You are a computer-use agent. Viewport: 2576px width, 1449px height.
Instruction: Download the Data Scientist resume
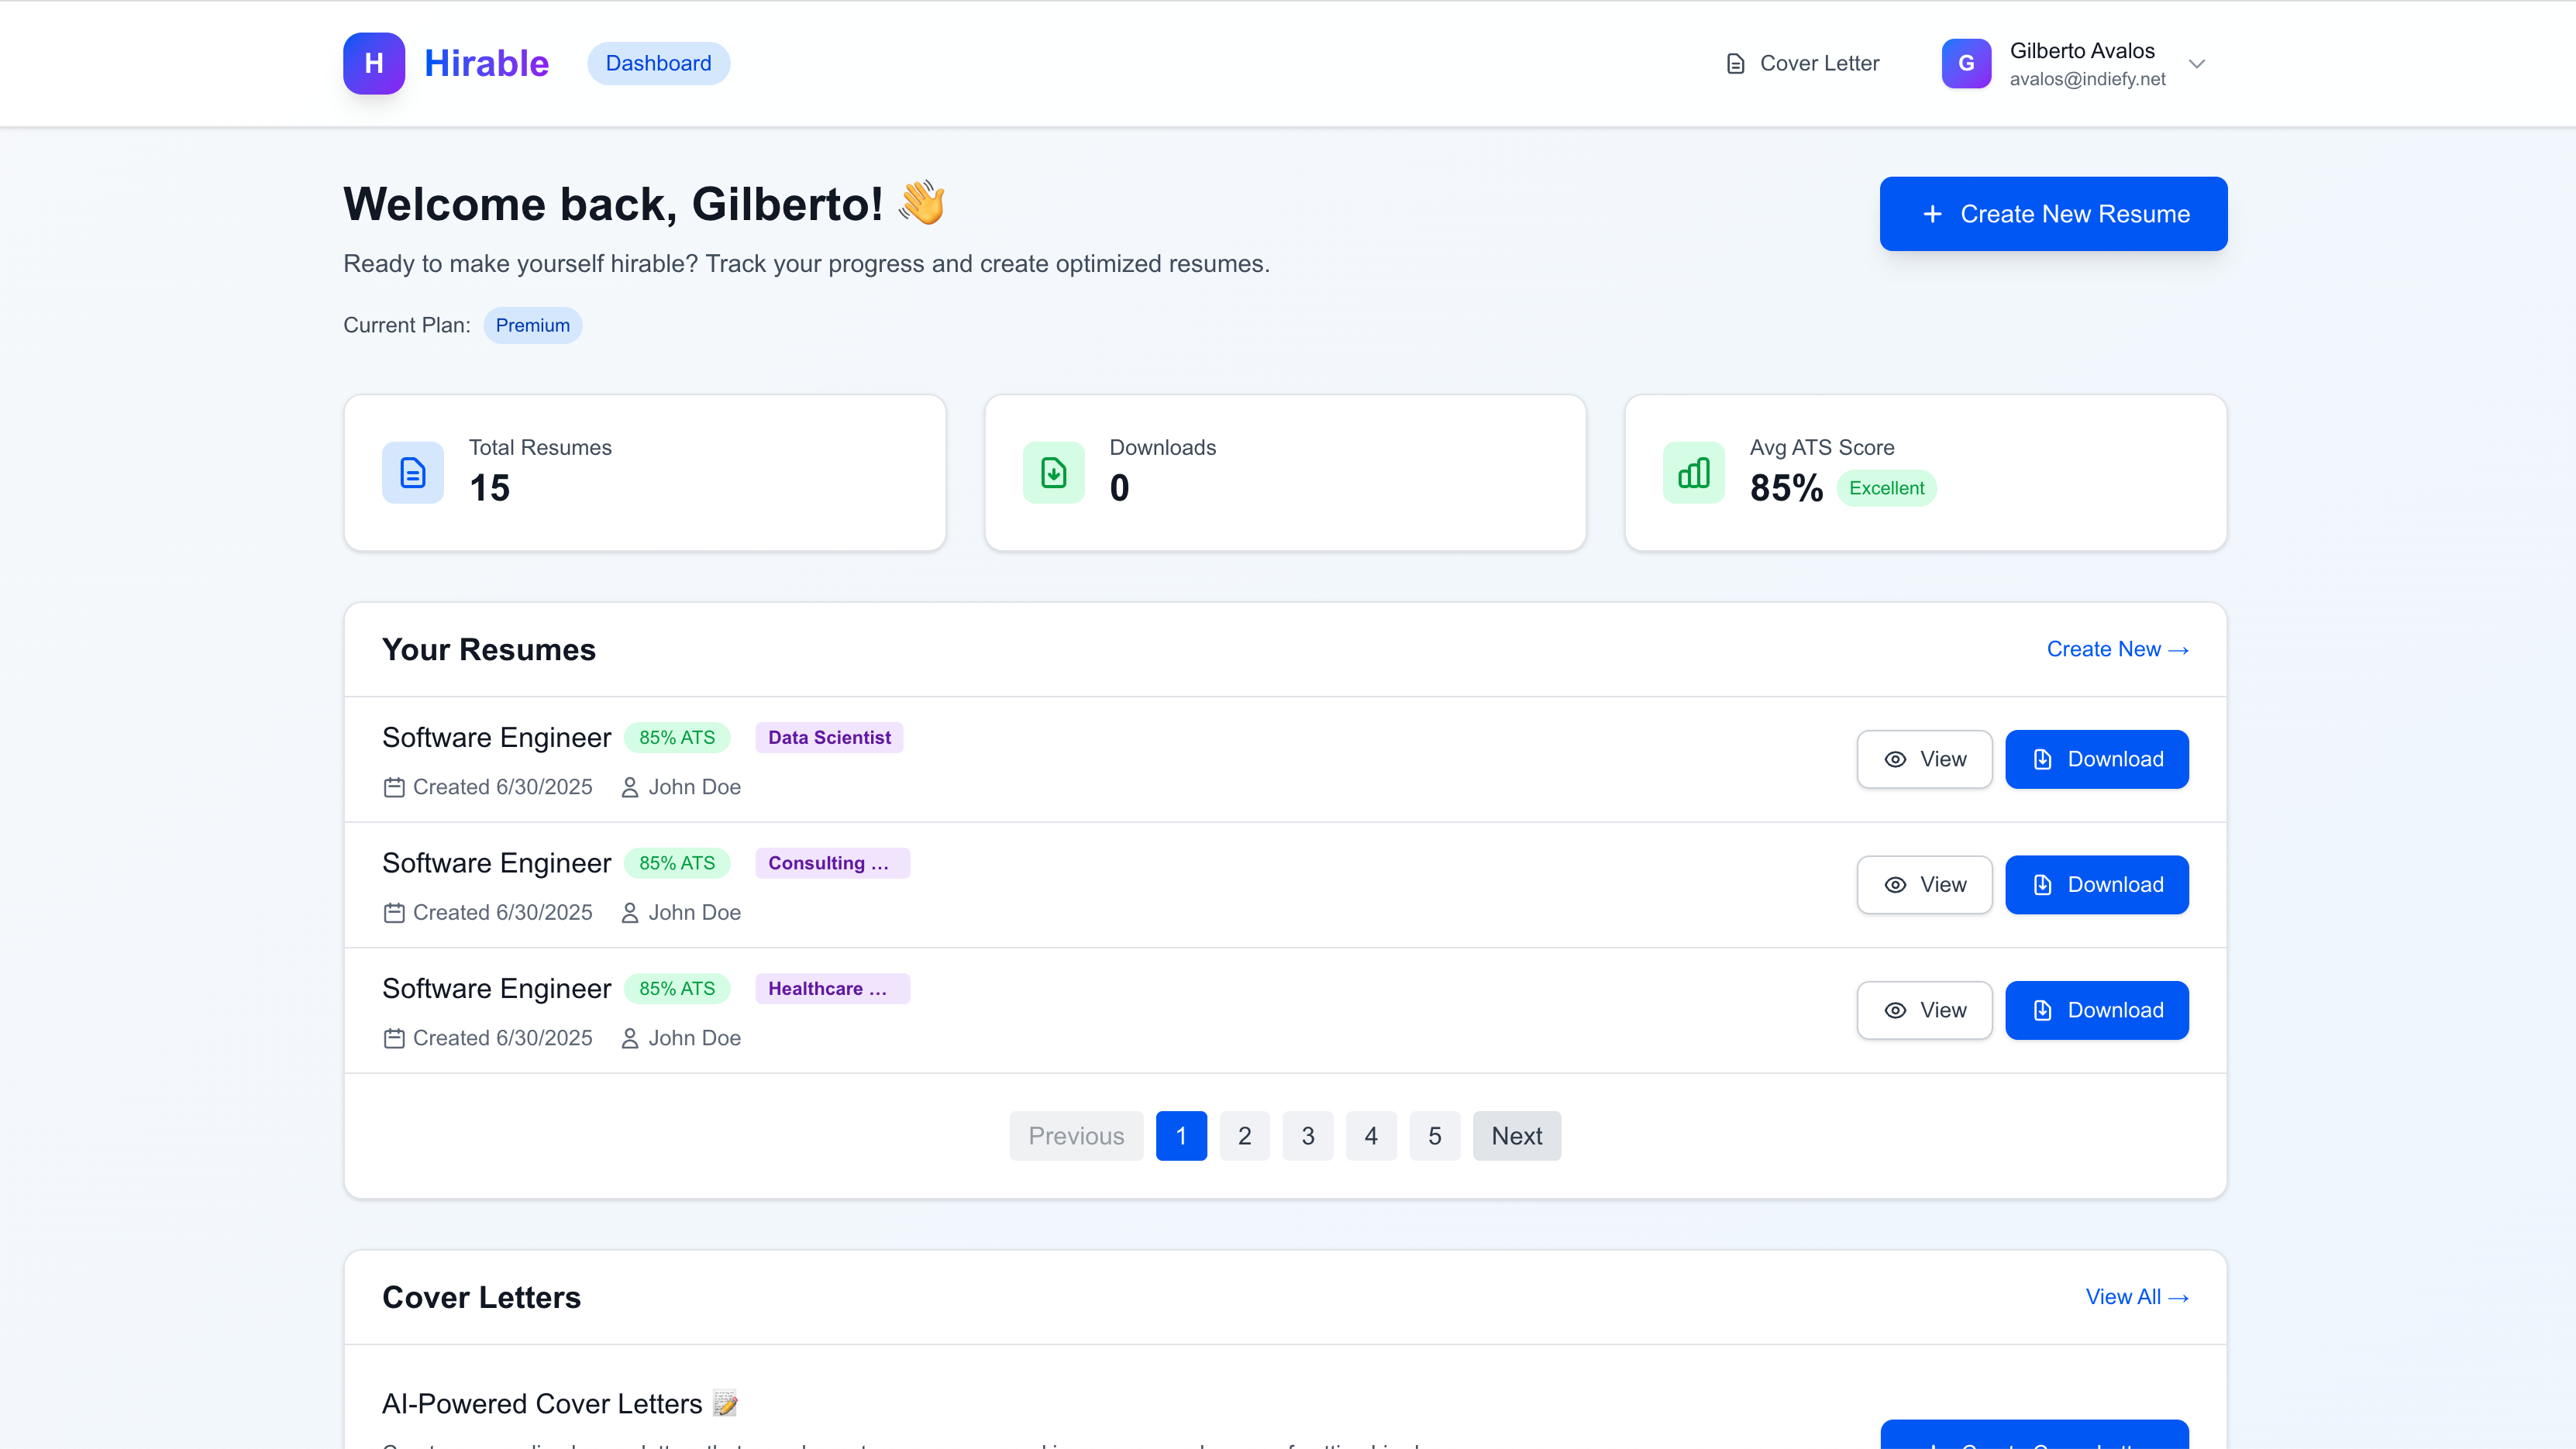[x=2097, y=759]
